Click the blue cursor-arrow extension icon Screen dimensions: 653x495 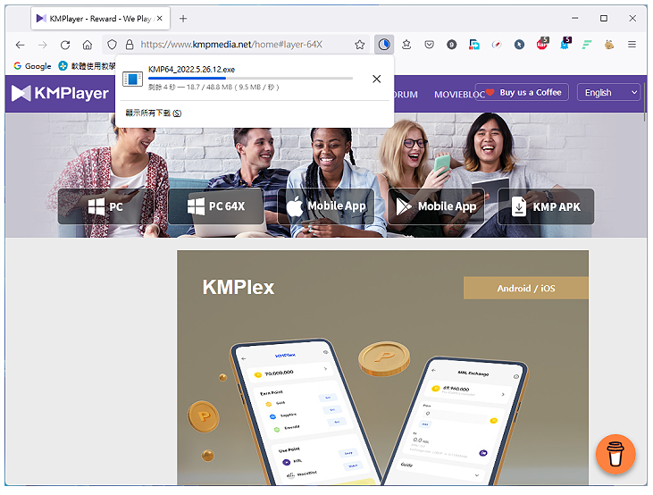click(x=519, y=45)
